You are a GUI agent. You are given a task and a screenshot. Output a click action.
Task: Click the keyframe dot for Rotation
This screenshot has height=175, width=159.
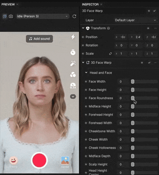coord(83,45)
